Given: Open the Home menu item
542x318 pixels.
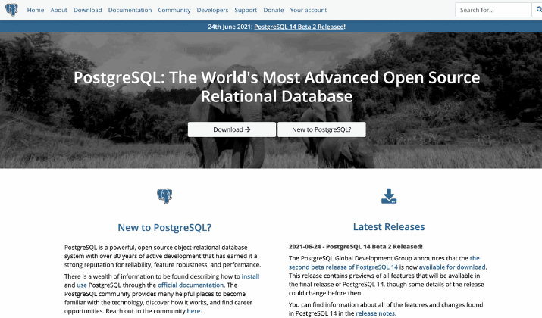Looking at the screenshot, I should point(36,10).
